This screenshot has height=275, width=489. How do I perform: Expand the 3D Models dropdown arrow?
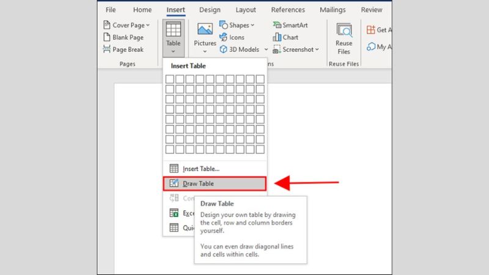tap(266, 50)
